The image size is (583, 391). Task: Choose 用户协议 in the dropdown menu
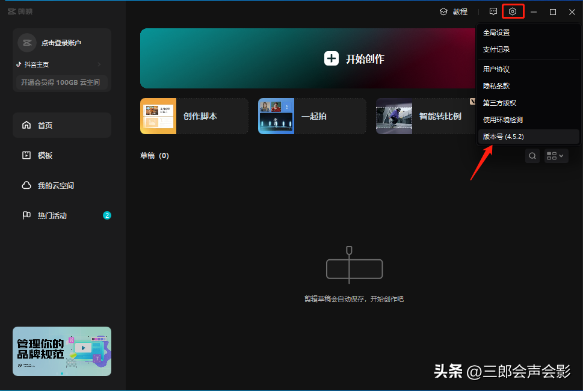coord(496,70)
